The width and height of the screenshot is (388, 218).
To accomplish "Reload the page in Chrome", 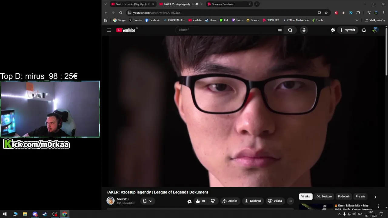I will coord(121,13).
